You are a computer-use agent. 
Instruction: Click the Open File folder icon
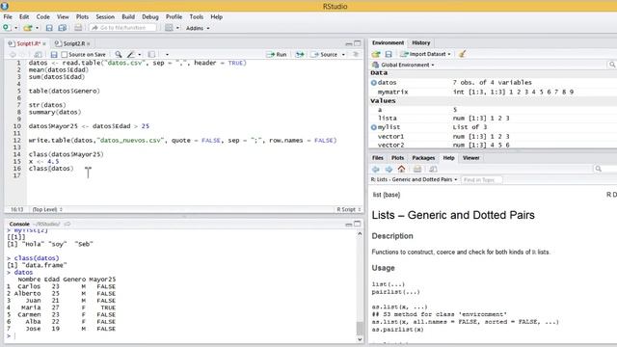[x=28, y=28]
